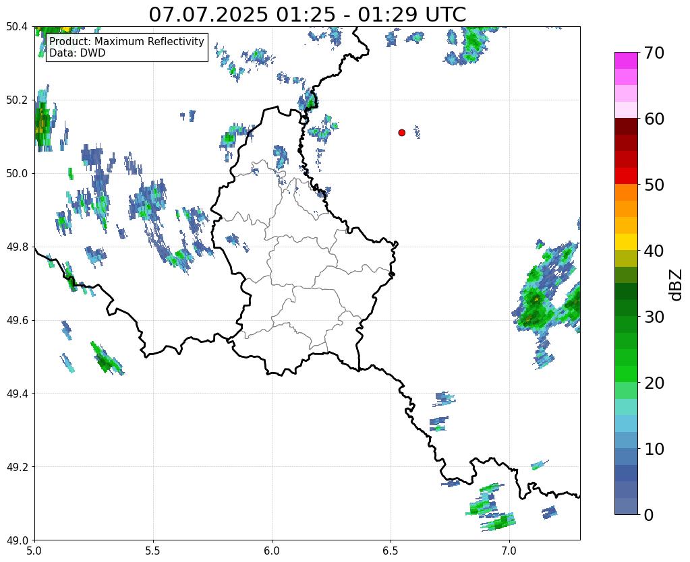
Task: Select the 'Data: DWD' label
Action: pyautogui.click(x=78, y=53)
